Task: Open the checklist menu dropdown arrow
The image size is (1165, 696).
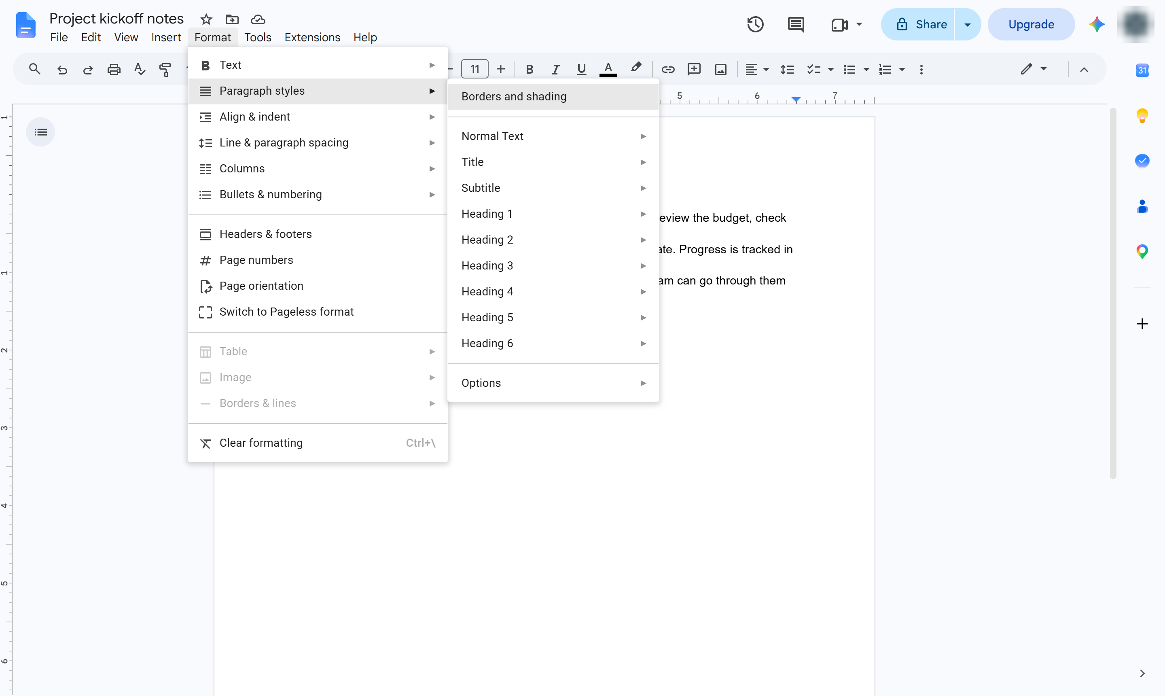Action: (831, 70)
